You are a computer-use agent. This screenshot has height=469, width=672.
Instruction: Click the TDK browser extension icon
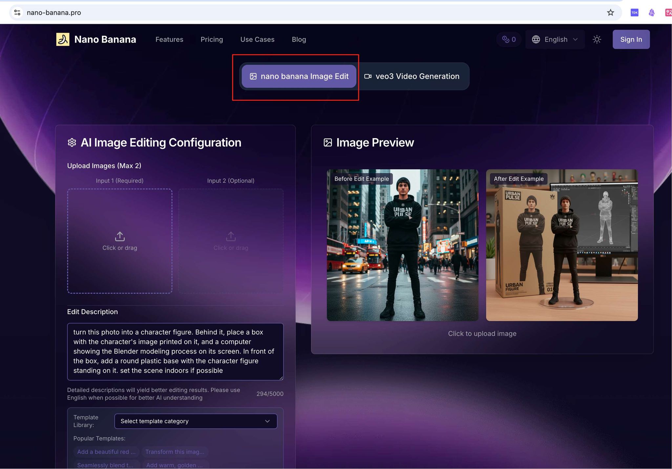(634, 12)
